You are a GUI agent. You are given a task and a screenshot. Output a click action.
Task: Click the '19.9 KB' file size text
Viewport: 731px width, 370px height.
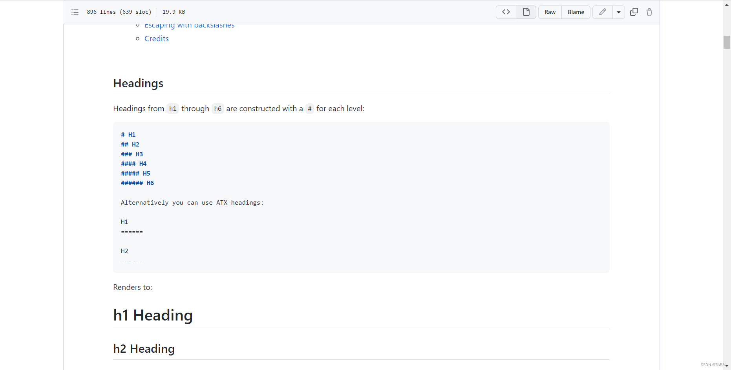coord(174,12)
